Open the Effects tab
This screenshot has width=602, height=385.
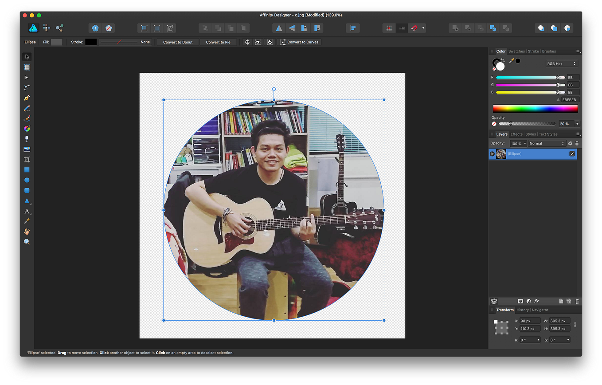tap(516, 134)
